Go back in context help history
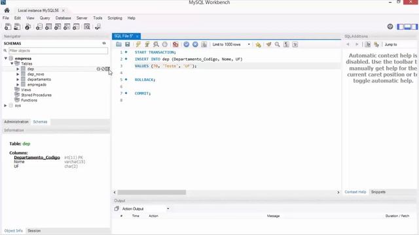 [348, 44]
